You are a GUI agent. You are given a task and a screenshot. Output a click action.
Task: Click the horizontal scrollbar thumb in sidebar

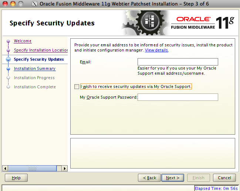[x=32, y=168]
